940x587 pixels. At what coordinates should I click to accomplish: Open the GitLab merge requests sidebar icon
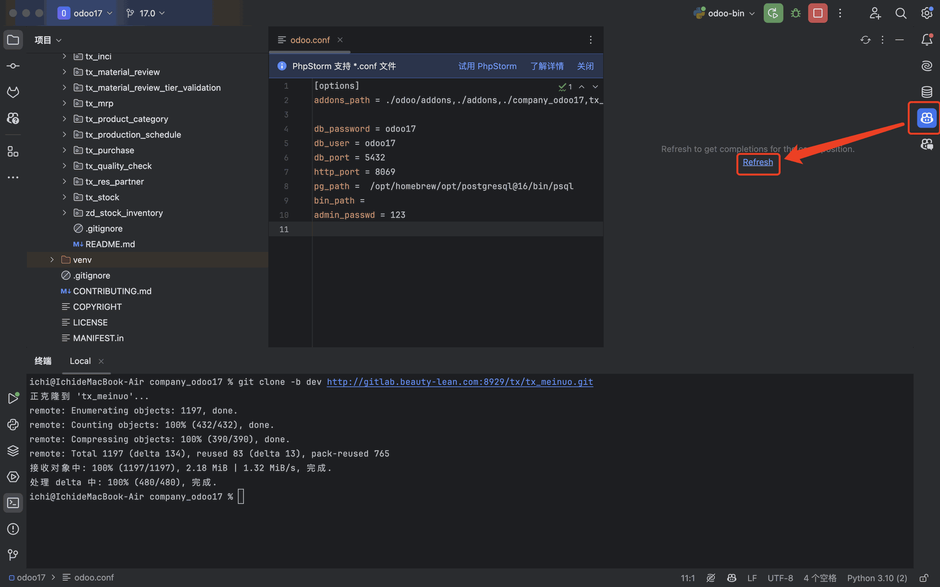click(13, 92)
